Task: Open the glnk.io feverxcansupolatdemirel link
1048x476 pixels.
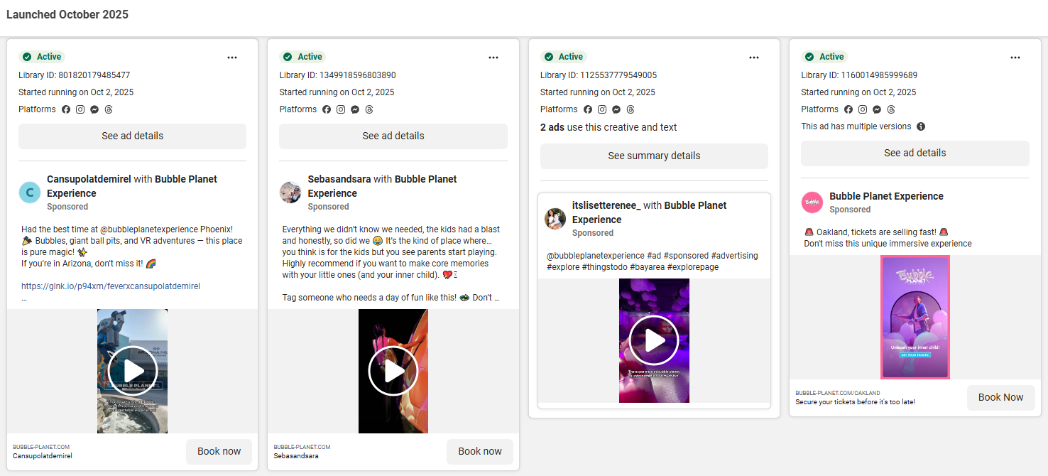Action: tap(111, 286)
